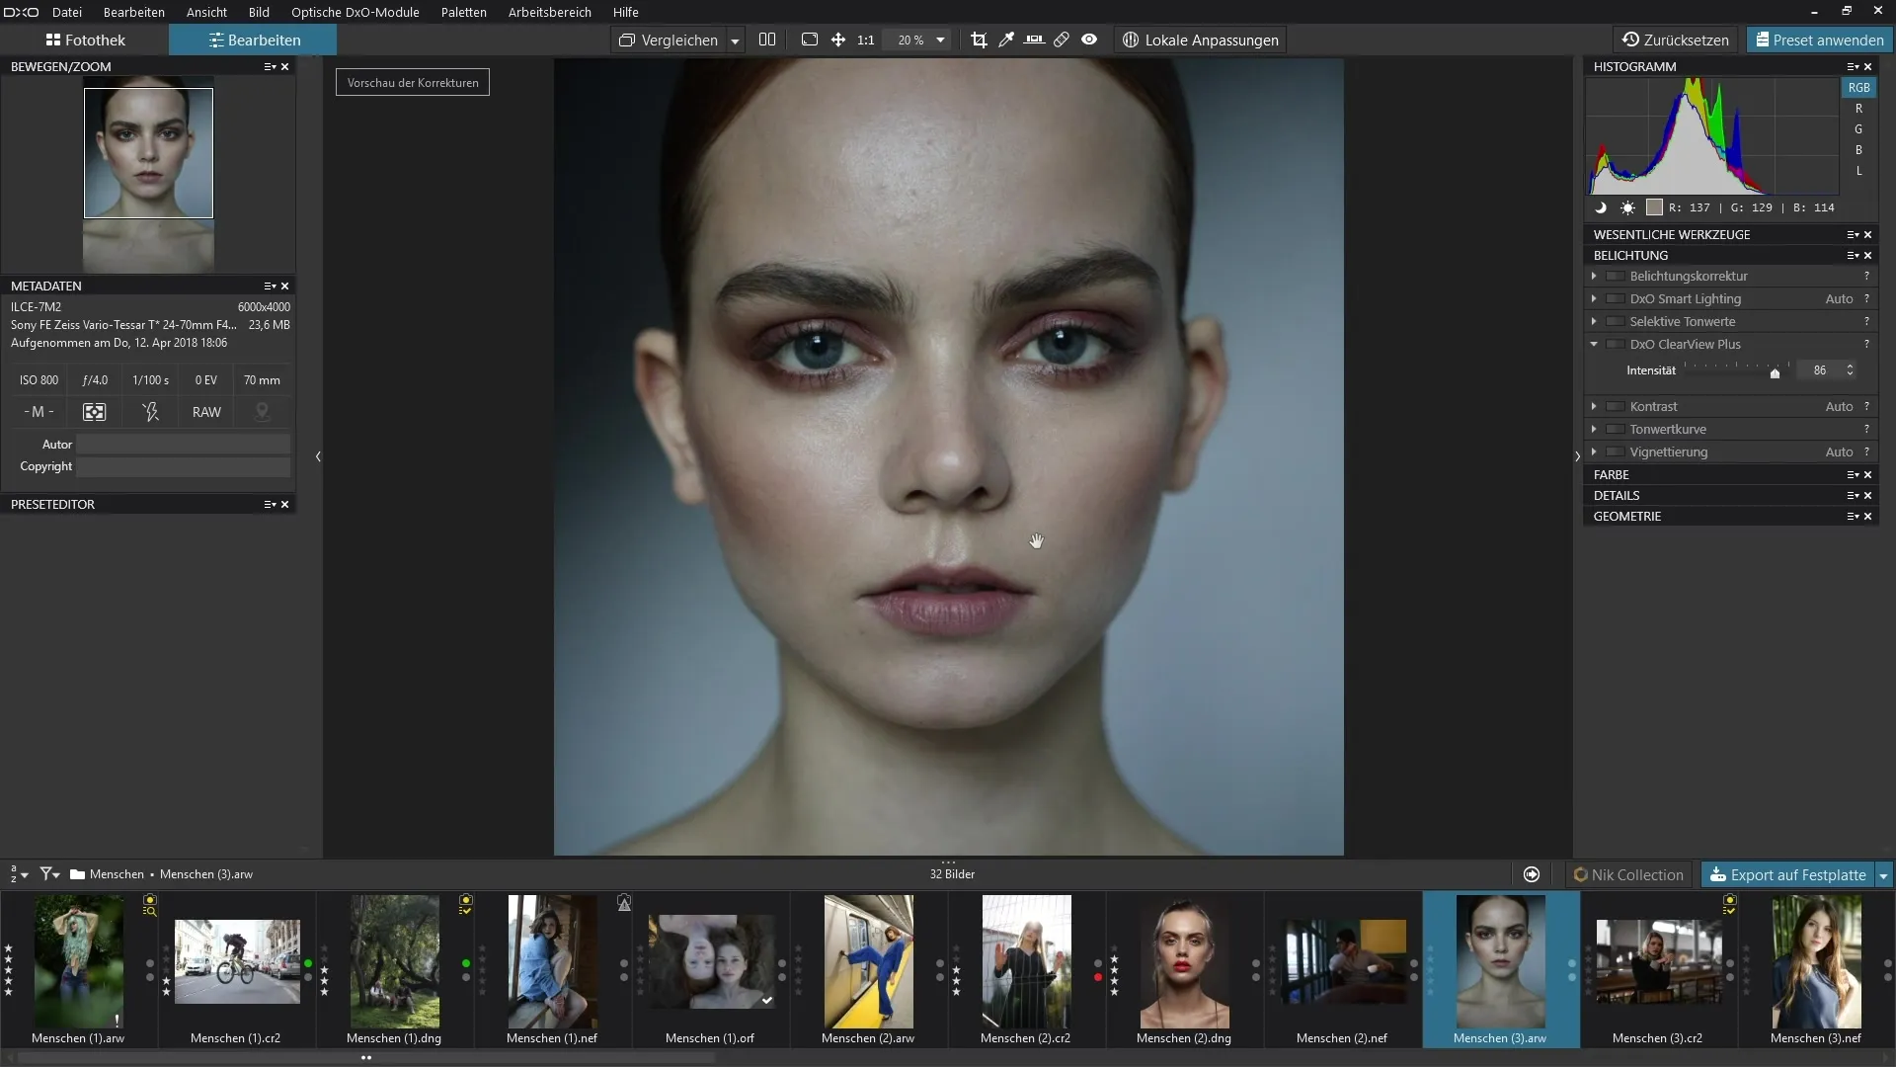Screen dimensions: 1896x1067
Task: Collapse DxO ClearView Plus section
Action: [x=1594, y=344]
